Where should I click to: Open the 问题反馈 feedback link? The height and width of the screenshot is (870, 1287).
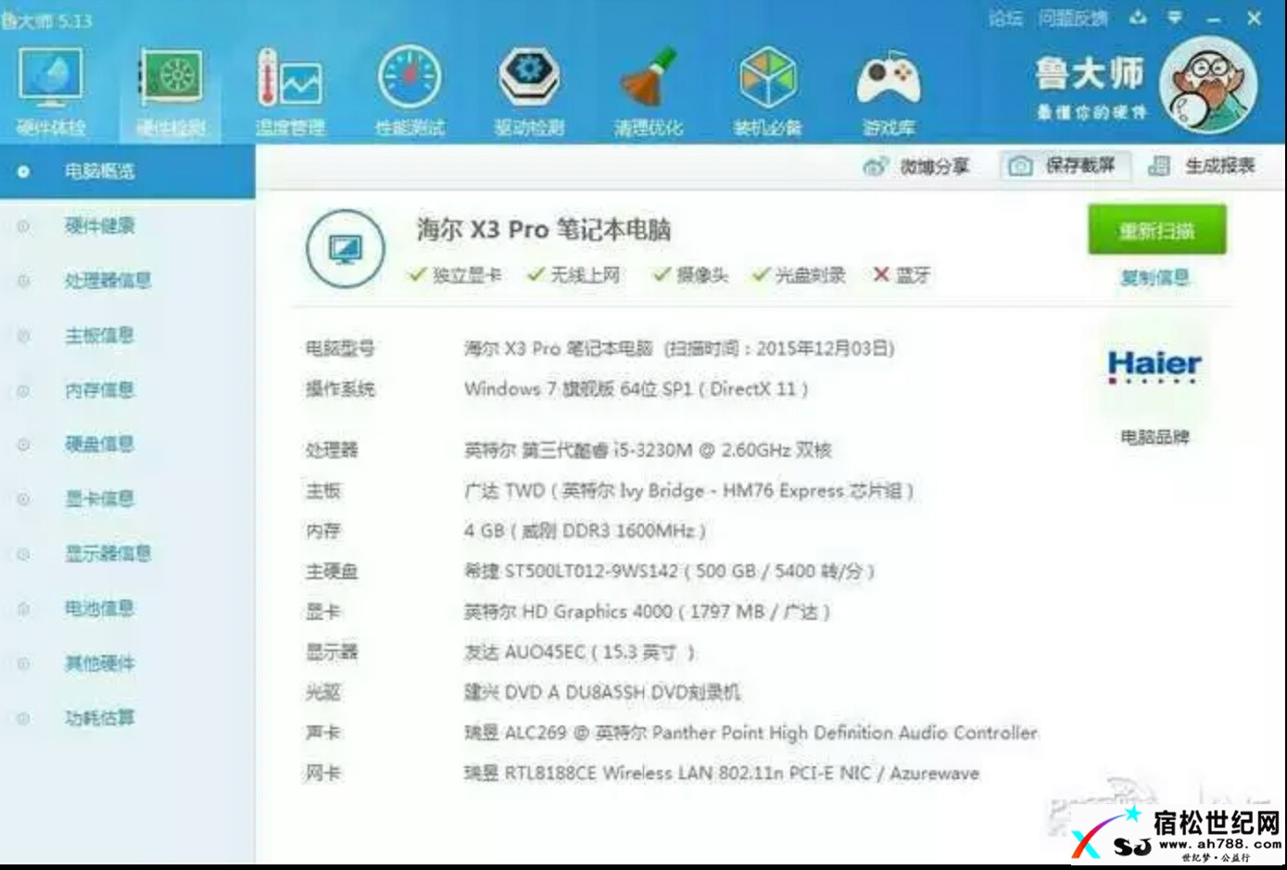point(1072,18)
